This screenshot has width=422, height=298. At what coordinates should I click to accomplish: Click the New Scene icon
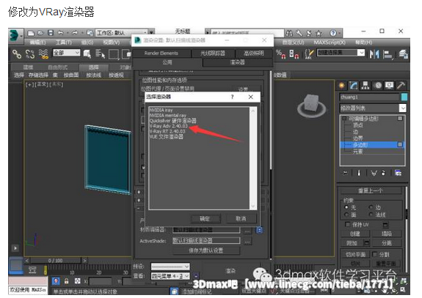tap(31, 33)
